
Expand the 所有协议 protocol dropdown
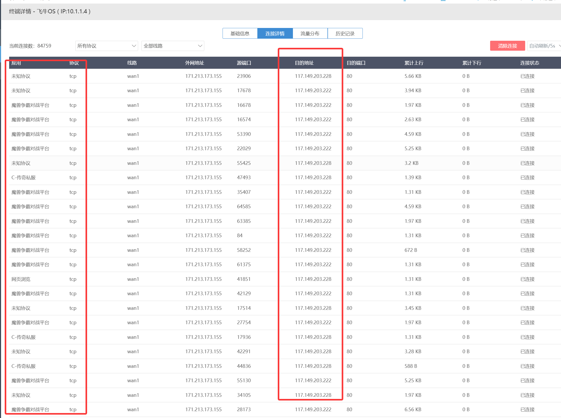[106, 46]
